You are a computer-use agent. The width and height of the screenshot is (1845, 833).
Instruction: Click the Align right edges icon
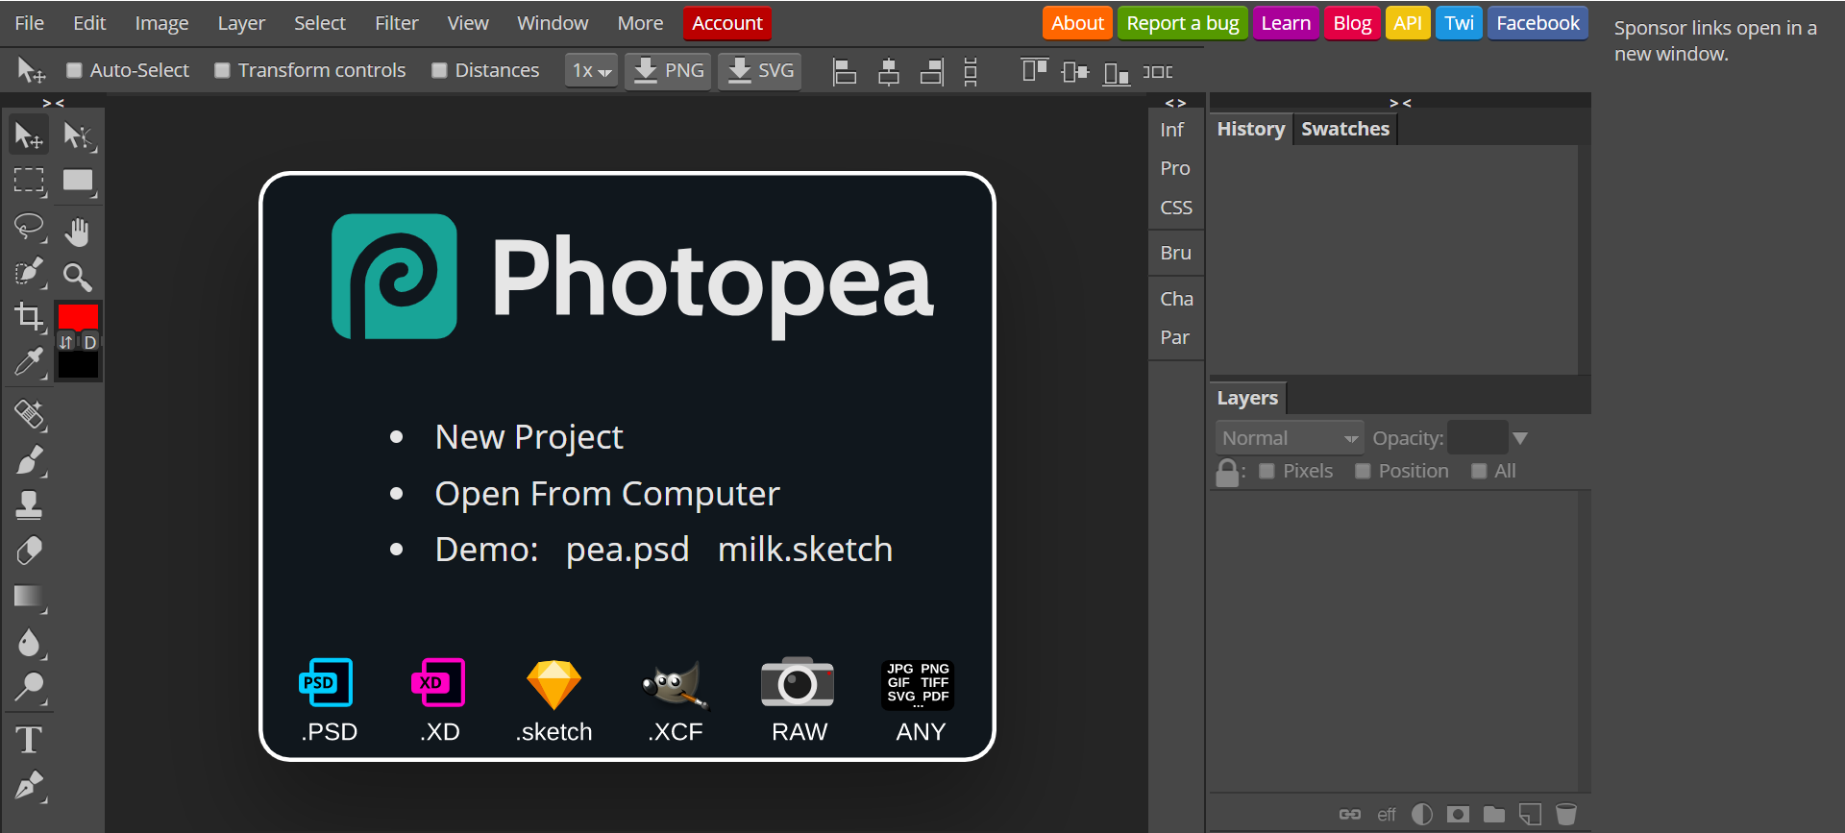pos(932,71)
